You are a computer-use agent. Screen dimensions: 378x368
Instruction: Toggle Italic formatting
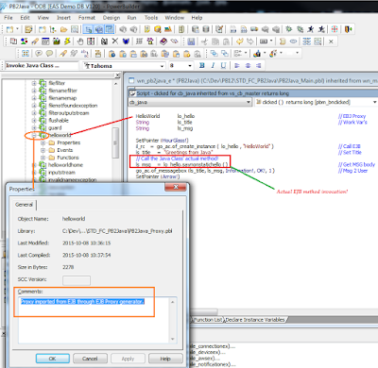coord(213,65)
